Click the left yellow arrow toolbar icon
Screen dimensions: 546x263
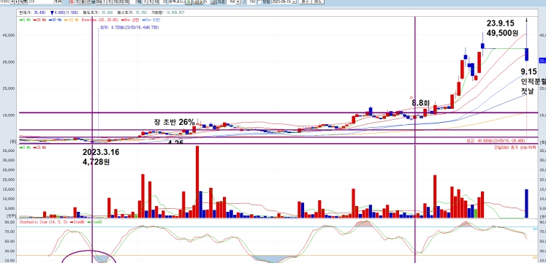[195, 1]
